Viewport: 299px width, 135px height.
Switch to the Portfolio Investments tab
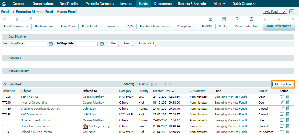point(155,27)
